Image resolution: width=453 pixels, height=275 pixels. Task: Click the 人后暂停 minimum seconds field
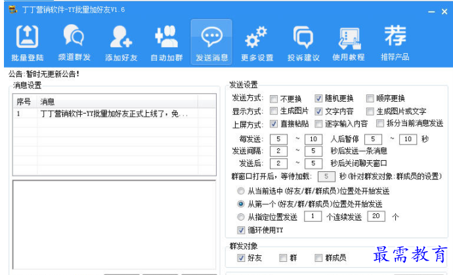373,139
